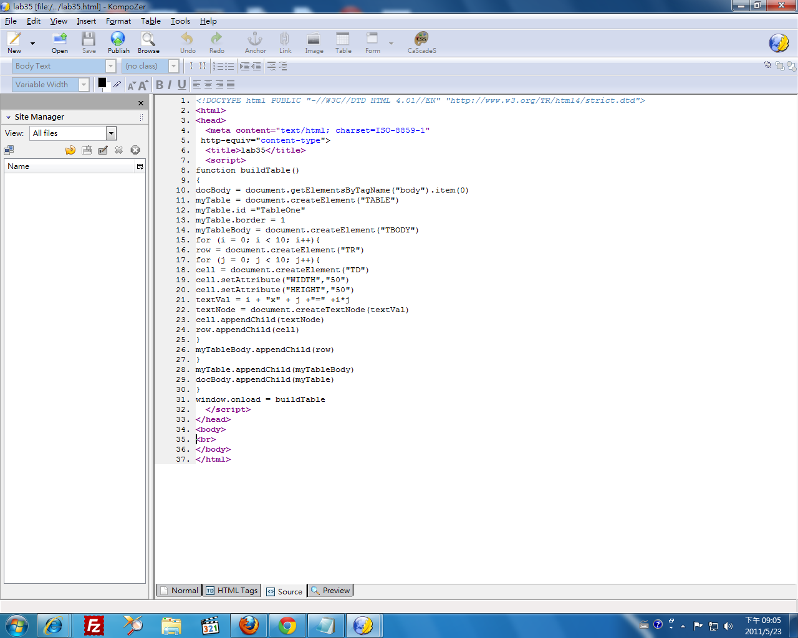Click the Form toolbar icon

click(x=372, y=42)
